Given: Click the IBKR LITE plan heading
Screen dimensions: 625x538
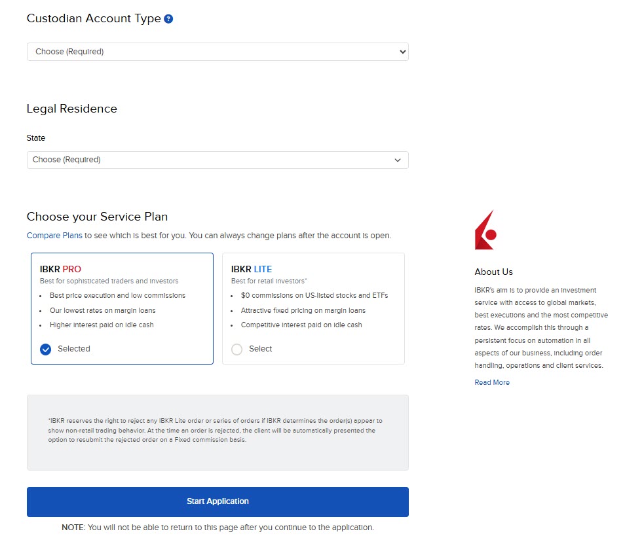Looking at the screenshot, I should pyautogui.click(x=252, y=269).
